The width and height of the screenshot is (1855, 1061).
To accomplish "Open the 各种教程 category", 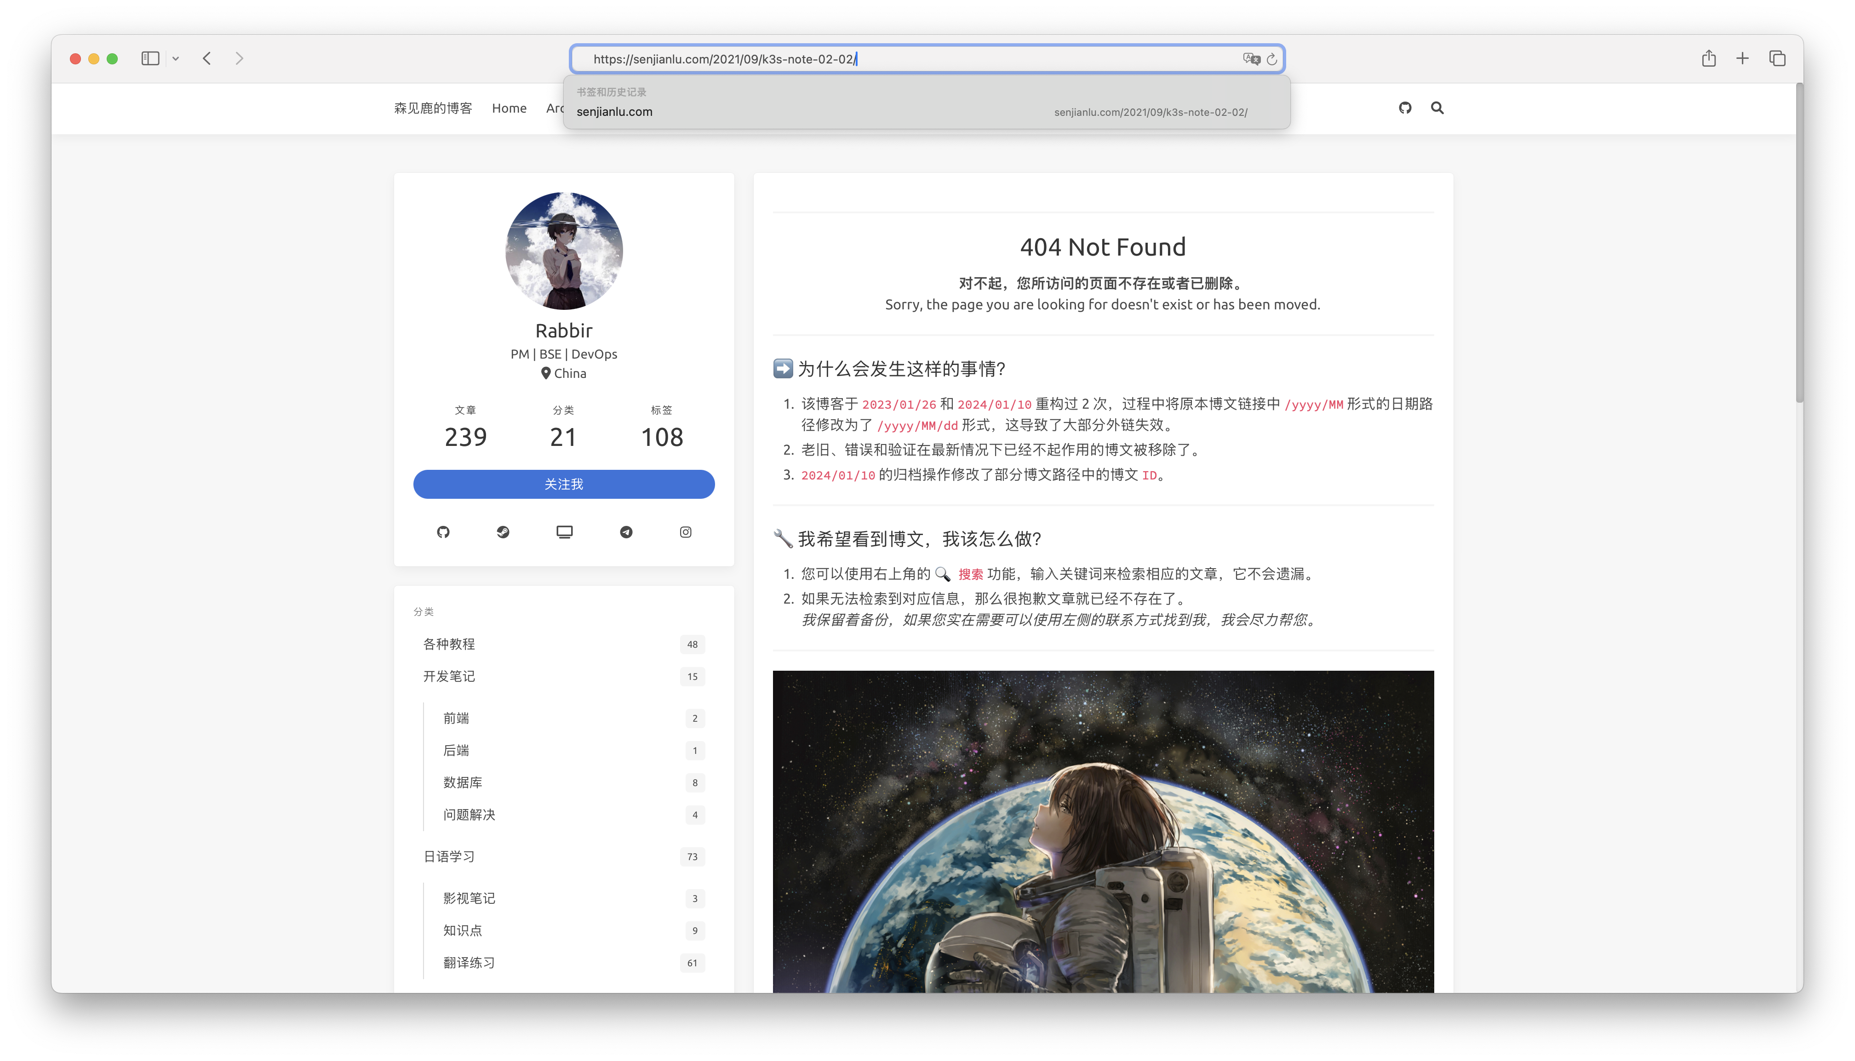I will click(x=563, y=644).
